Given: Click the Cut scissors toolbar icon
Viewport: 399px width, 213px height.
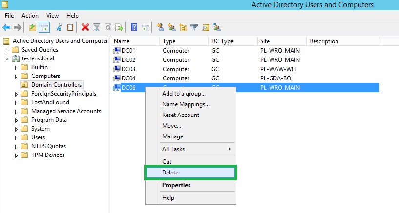Looking at the screenshot, I should click(x=59, y=27).
